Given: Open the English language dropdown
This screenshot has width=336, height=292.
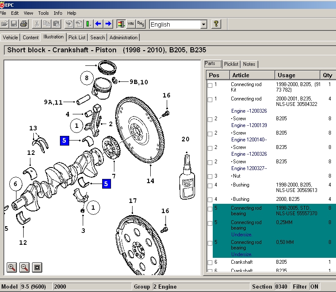Looking at the screenshot, I should (x=204, y=24).
